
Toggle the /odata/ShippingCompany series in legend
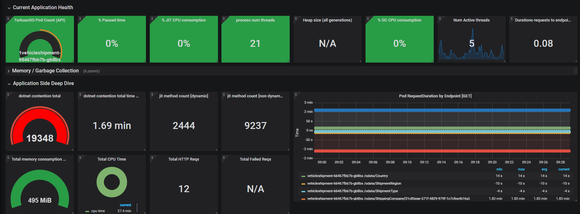388,199
